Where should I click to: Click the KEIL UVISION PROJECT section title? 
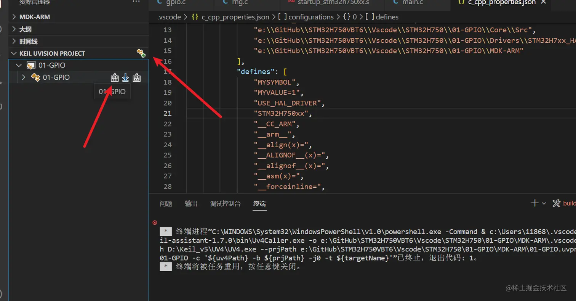pos(52,53)
